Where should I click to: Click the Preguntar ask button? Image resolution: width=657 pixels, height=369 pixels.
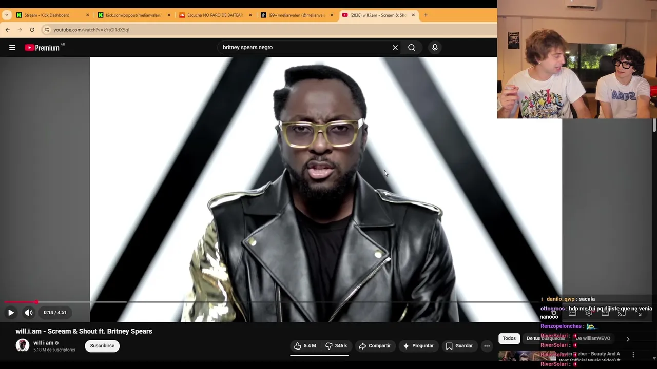tap(418, 346)
